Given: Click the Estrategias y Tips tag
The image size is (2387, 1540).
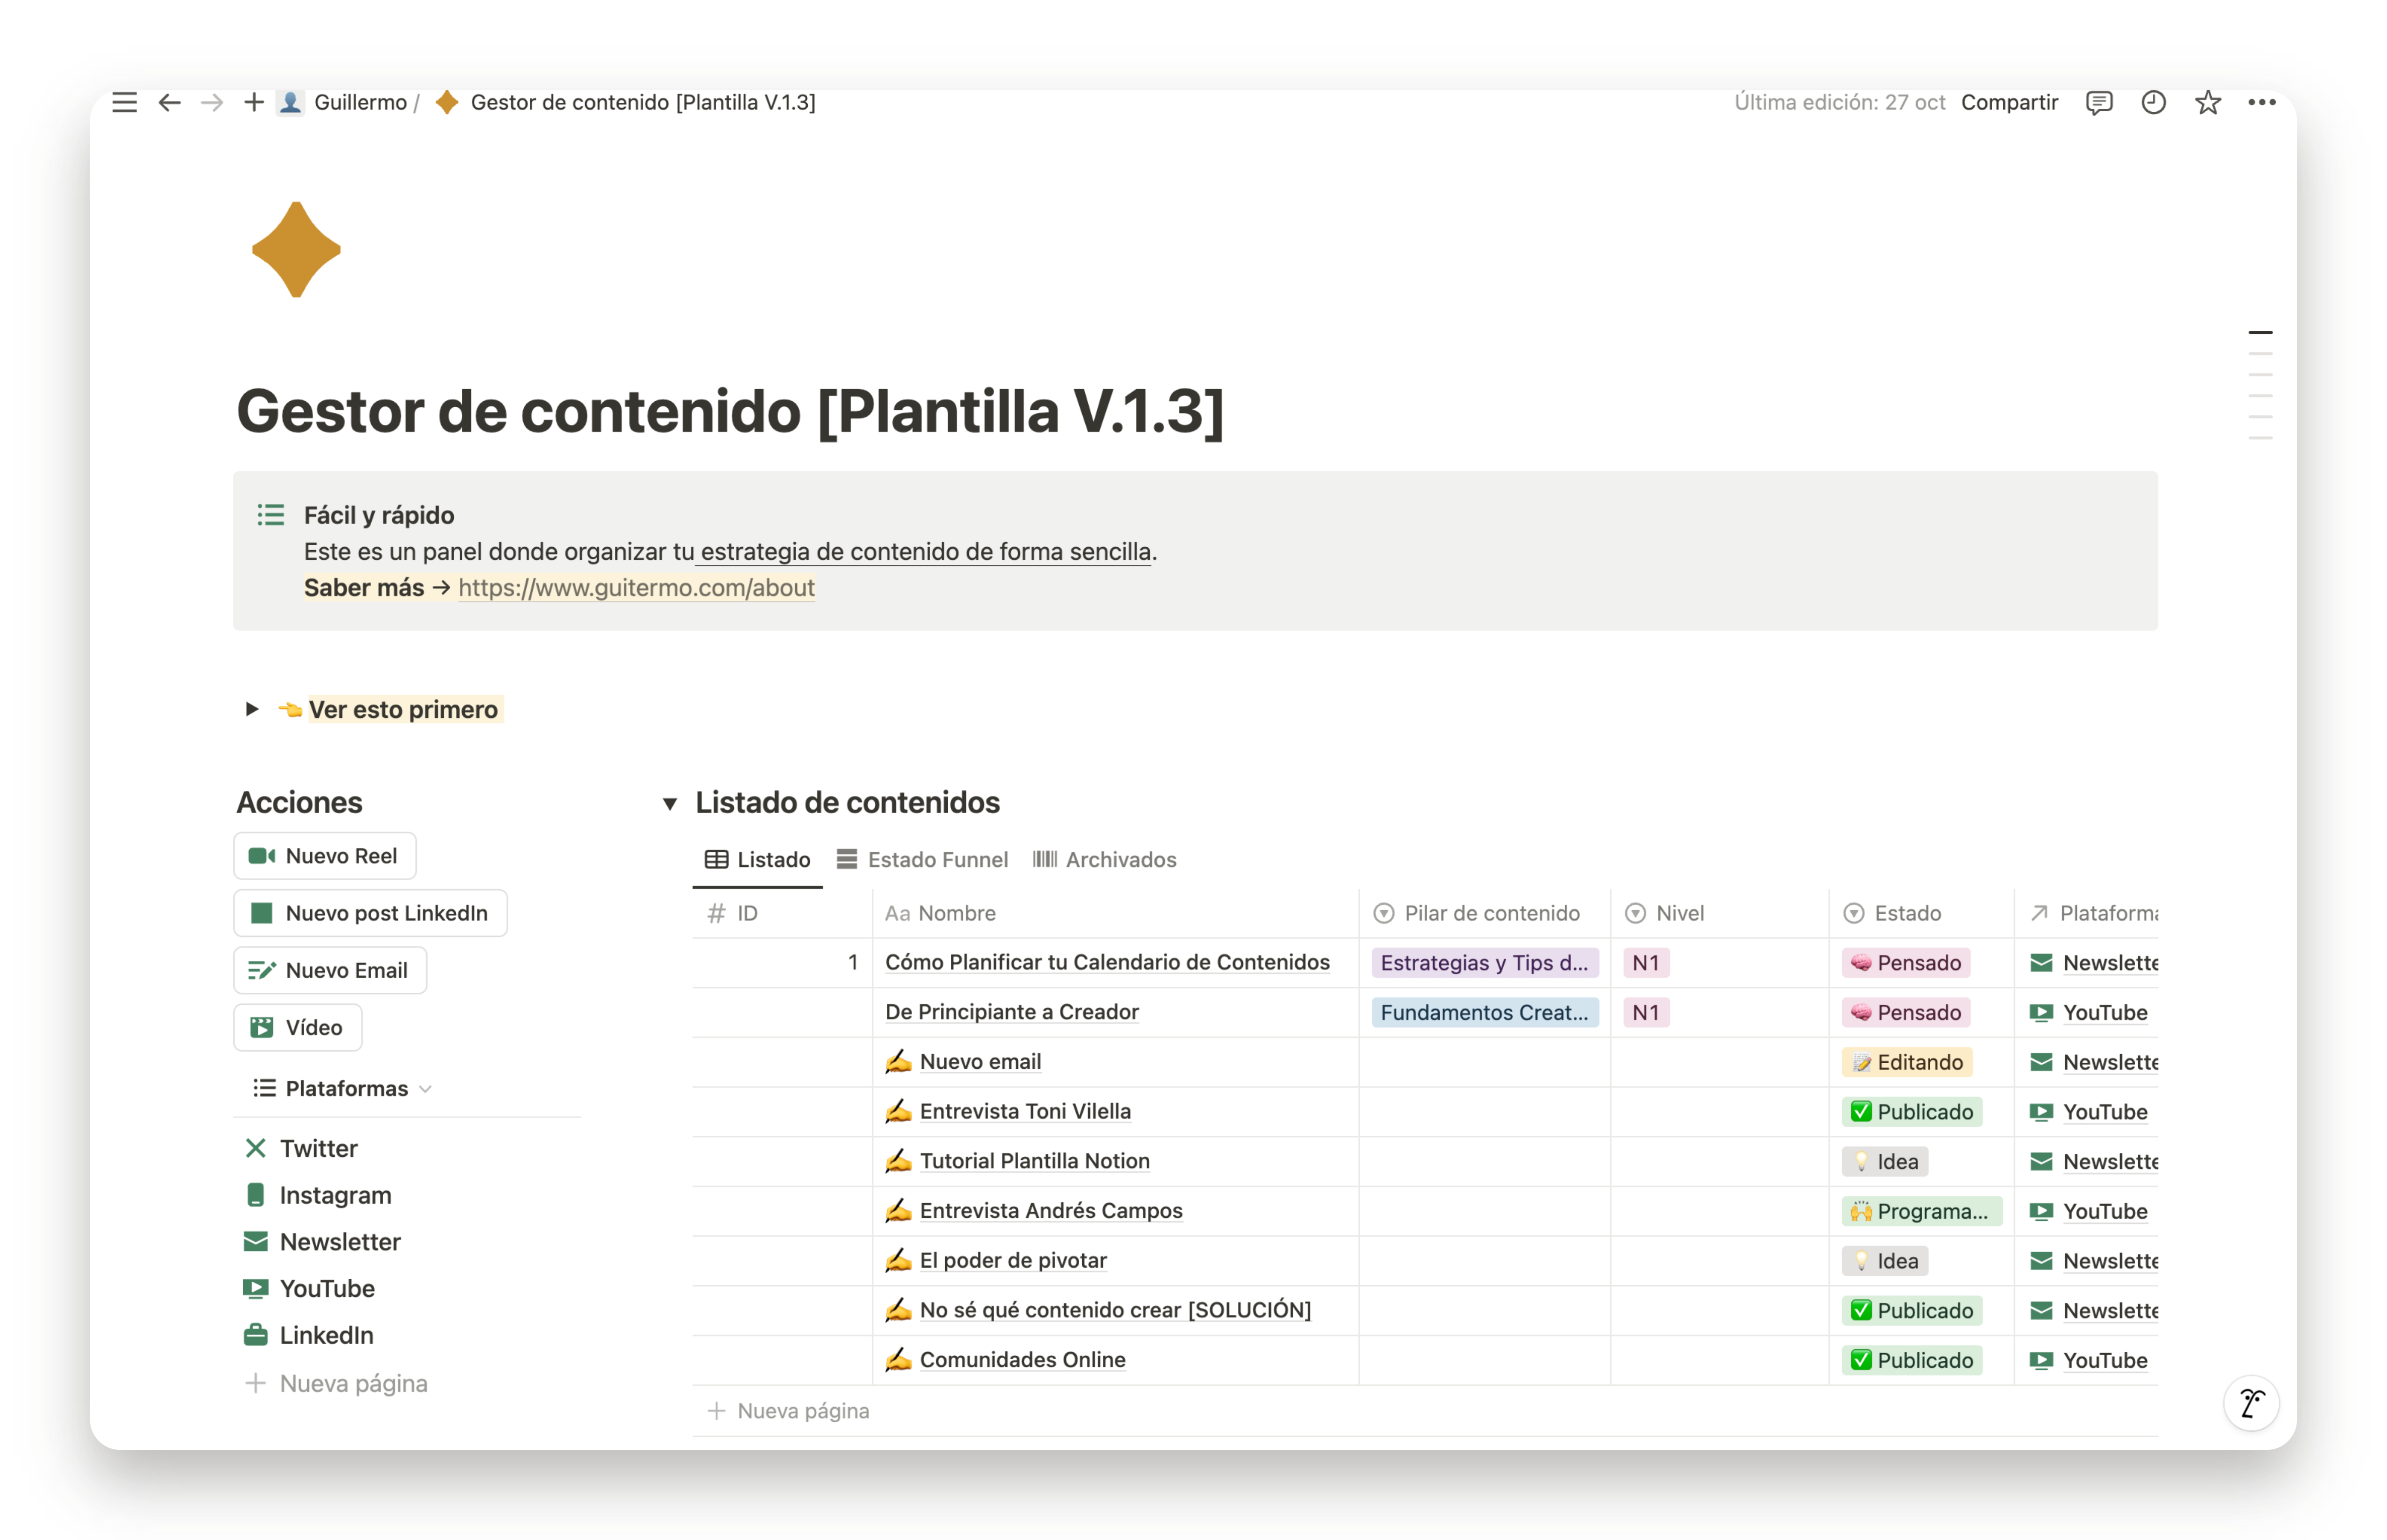Looking at the screenshot, I should (x=1484, y=962).
